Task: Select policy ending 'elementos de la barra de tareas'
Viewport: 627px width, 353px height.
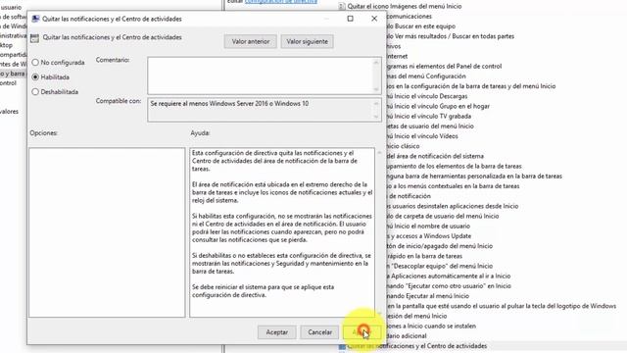Action: tap(455, 167)
